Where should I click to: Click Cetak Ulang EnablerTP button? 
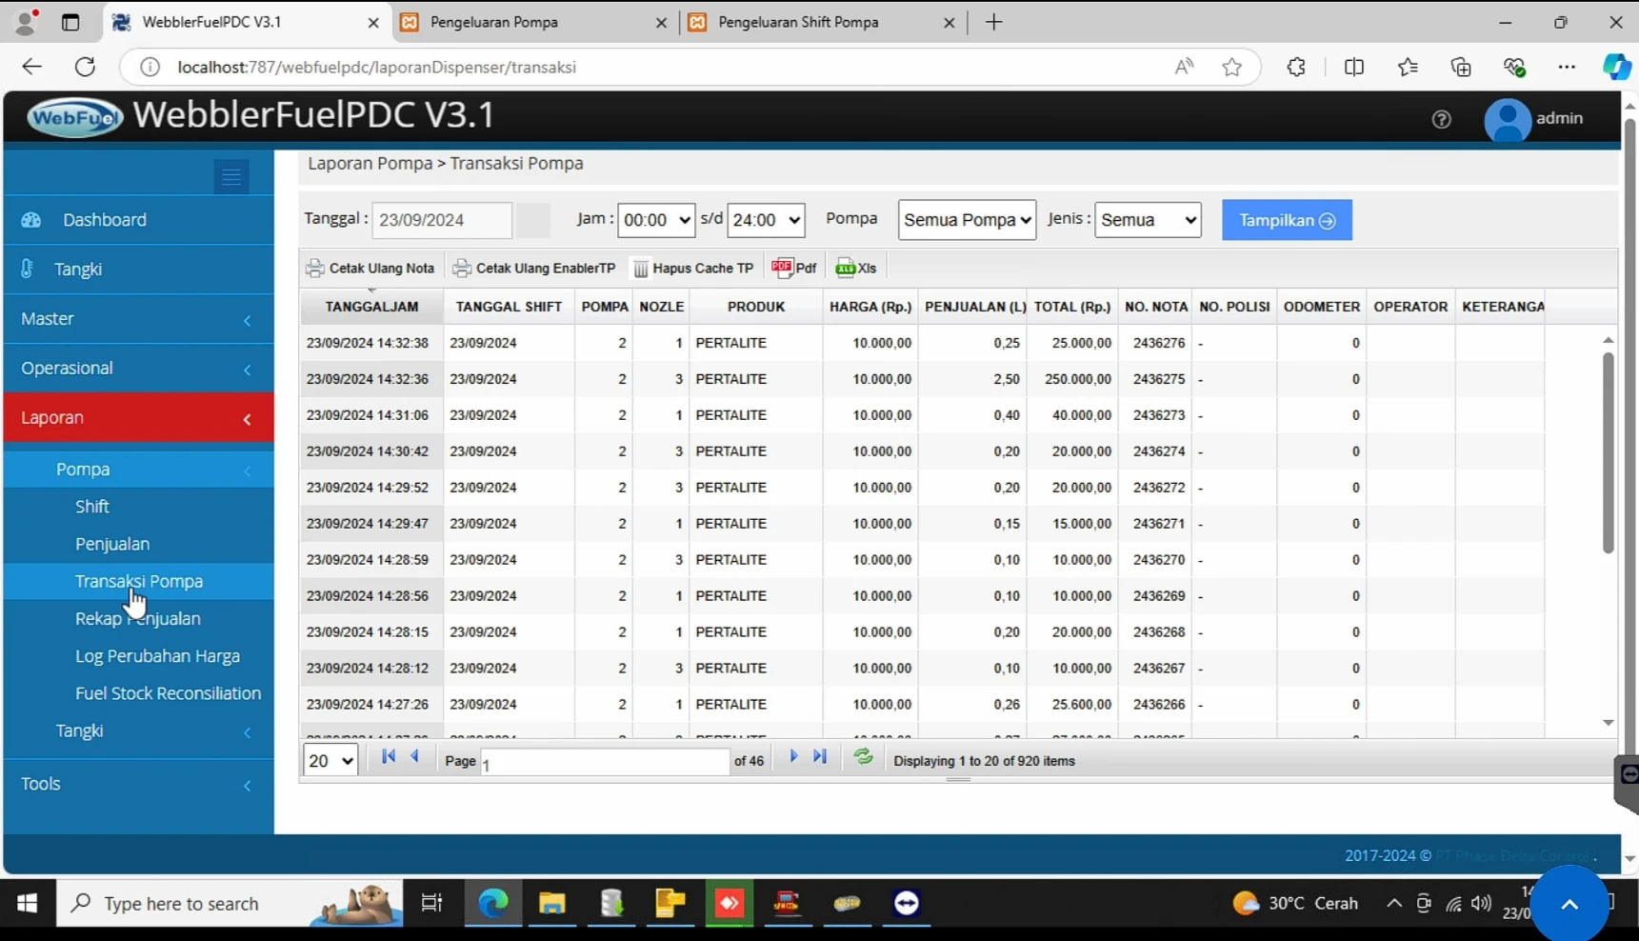[x=534, y=269]
